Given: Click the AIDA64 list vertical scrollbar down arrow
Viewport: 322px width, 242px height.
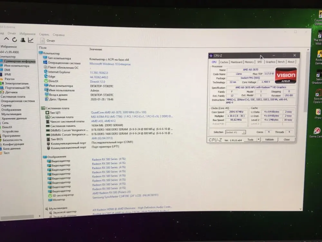Looking at the screenshot, I should pyautogui.click(x=301, y=209).
